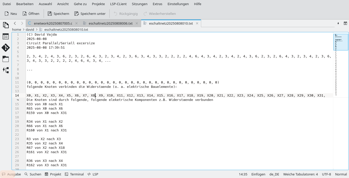Toggle the Ausgabe output panel

coord(12,174)
